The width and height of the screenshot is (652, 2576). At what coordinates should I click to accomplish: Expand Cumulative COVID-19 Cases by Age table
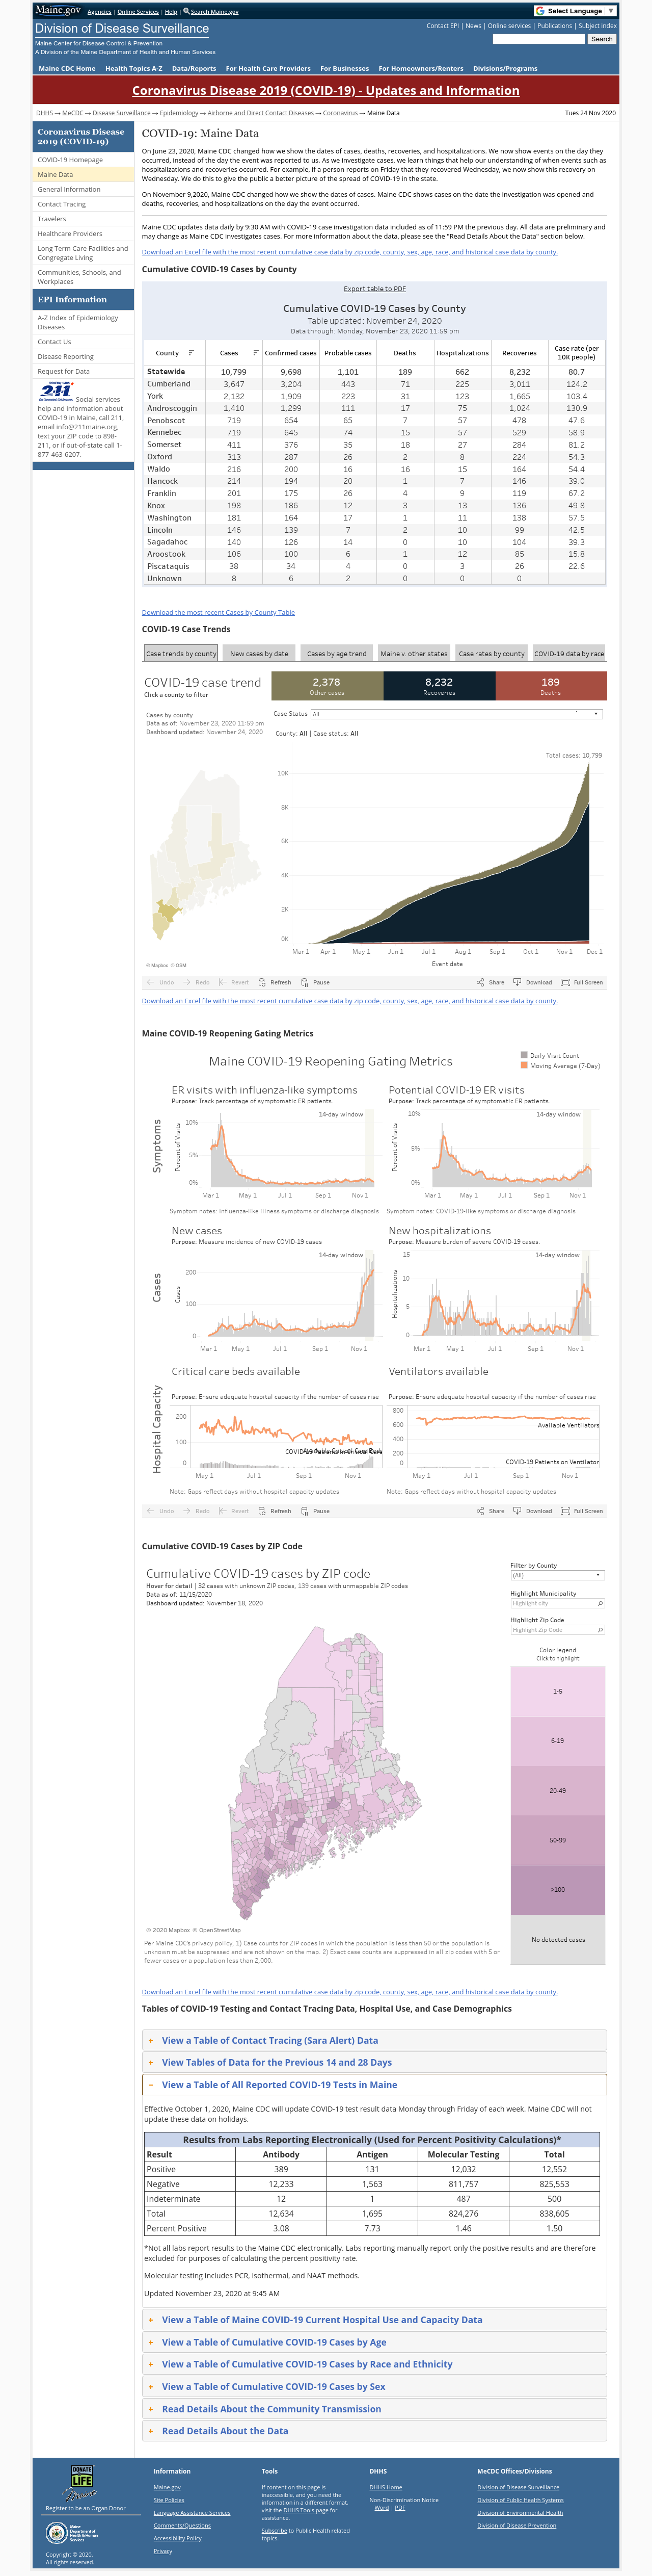point(274,2342)
